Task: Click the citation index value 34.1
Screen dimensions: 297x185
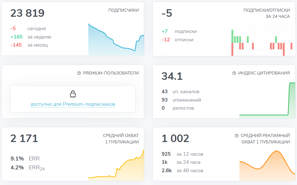Action: [172, 75]
